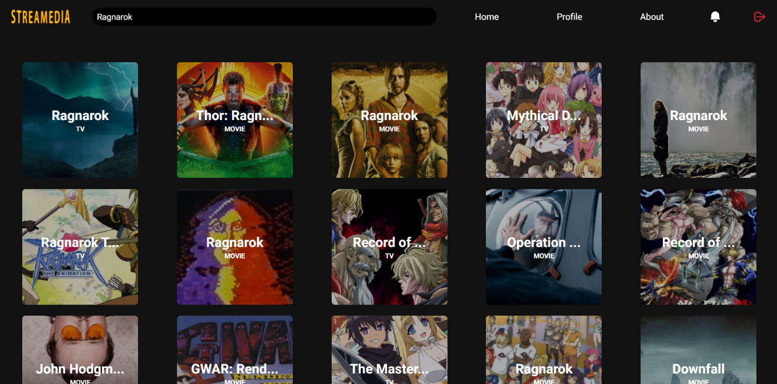Open the Operation ... movie card
The image size is (777, 384).
544,247
